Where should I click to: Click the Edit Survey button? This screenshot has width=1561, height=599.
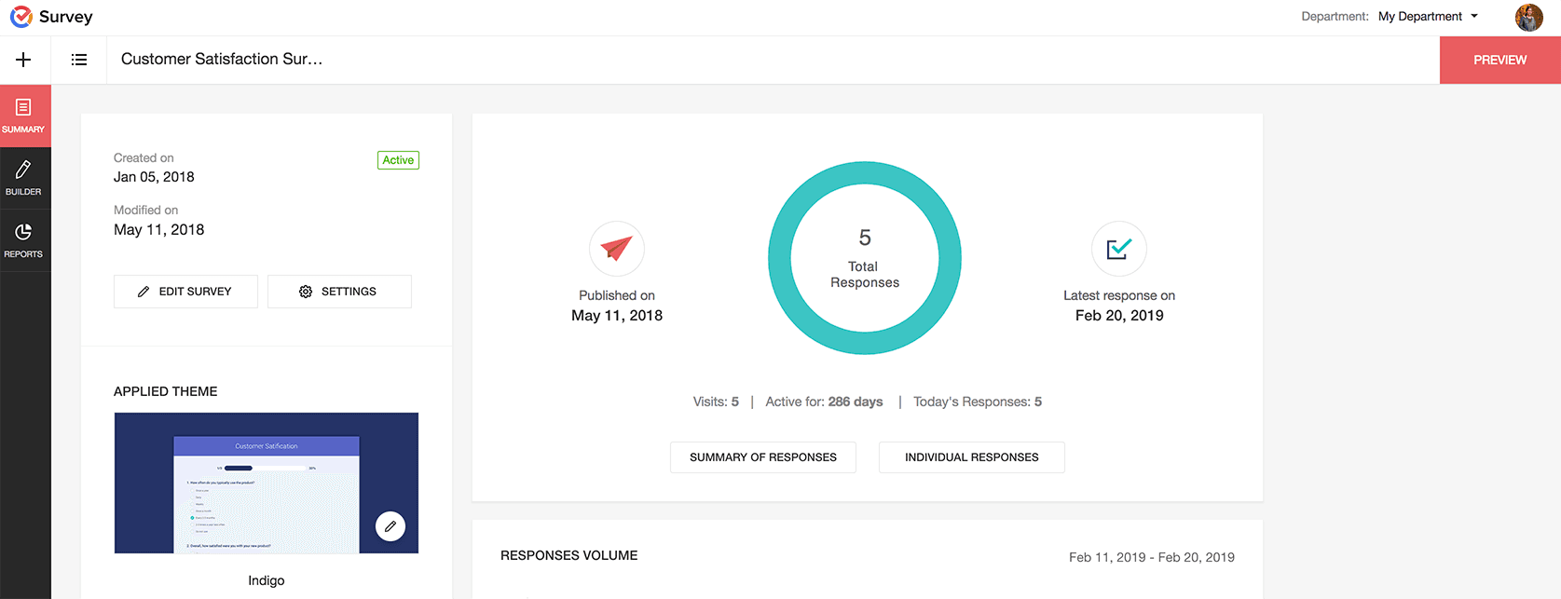tap(185, 292)
